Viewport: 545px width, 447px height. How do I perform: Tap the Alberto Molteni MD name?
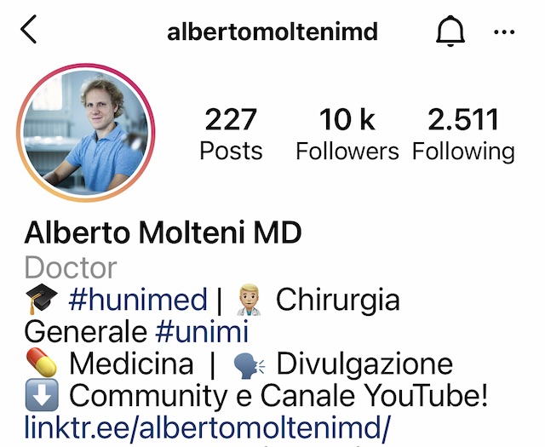pos(163,232)
